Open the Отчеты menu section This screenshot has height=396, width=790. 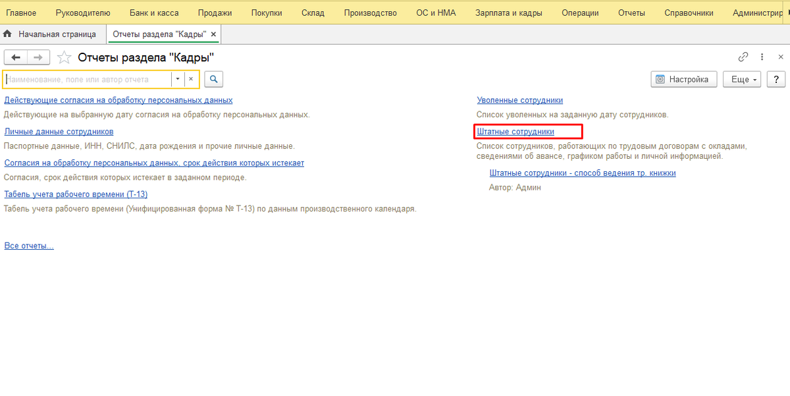click(631, 13)
